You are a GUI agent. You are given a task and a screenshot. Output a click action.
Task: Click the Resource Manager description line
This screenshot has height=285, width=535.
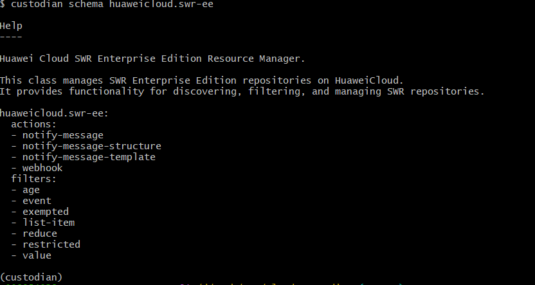152,59
